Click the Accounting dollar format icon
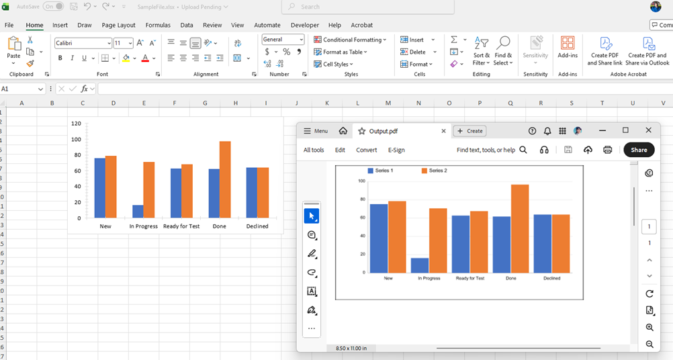673x360 pixels. [267, 52]
